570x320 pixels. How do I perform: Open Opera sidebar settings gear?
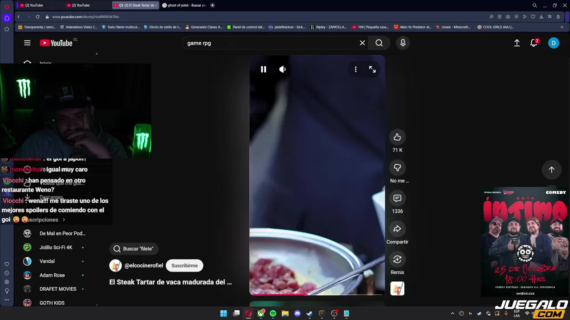[x=7, y=282]
